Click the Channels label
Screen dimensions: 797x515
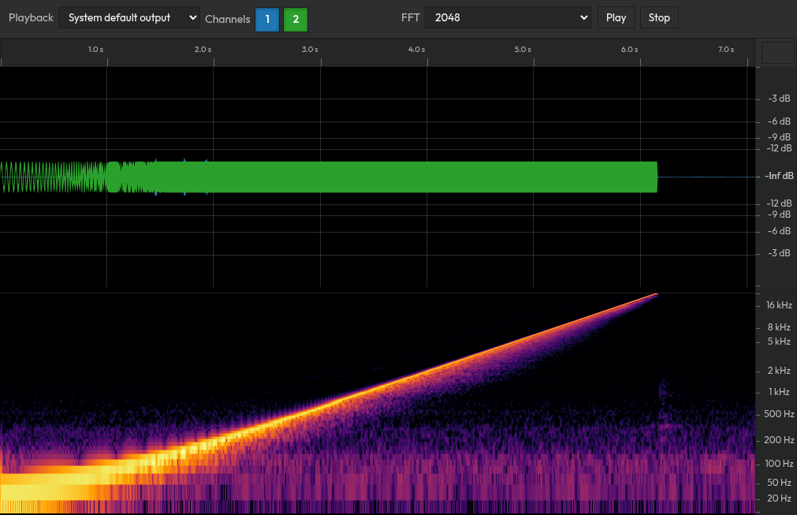pyautogui.click(x=228, y=19)
